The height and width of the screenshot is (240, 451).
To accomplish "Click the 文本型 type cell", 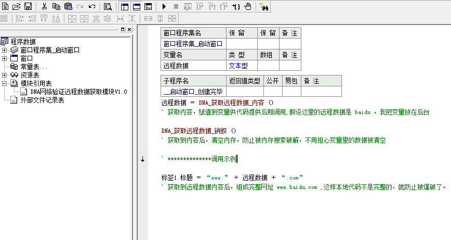I will pyautogui.click(x=242, y=66).
